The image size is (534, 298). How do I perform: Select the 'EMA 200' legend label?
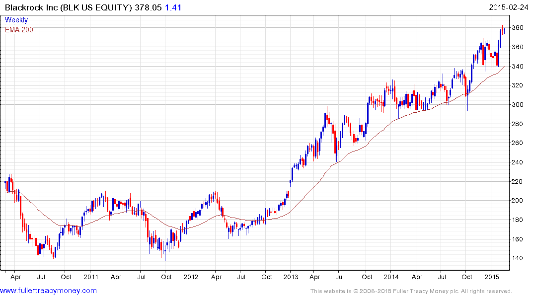[19, 30]
